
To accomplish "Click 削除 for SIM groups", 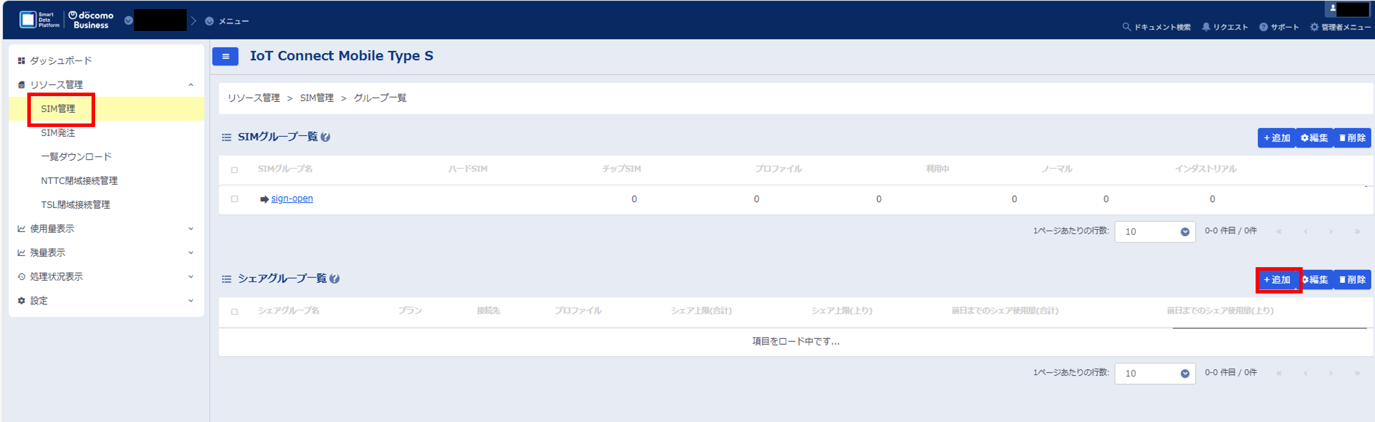I will (1352, 138).
